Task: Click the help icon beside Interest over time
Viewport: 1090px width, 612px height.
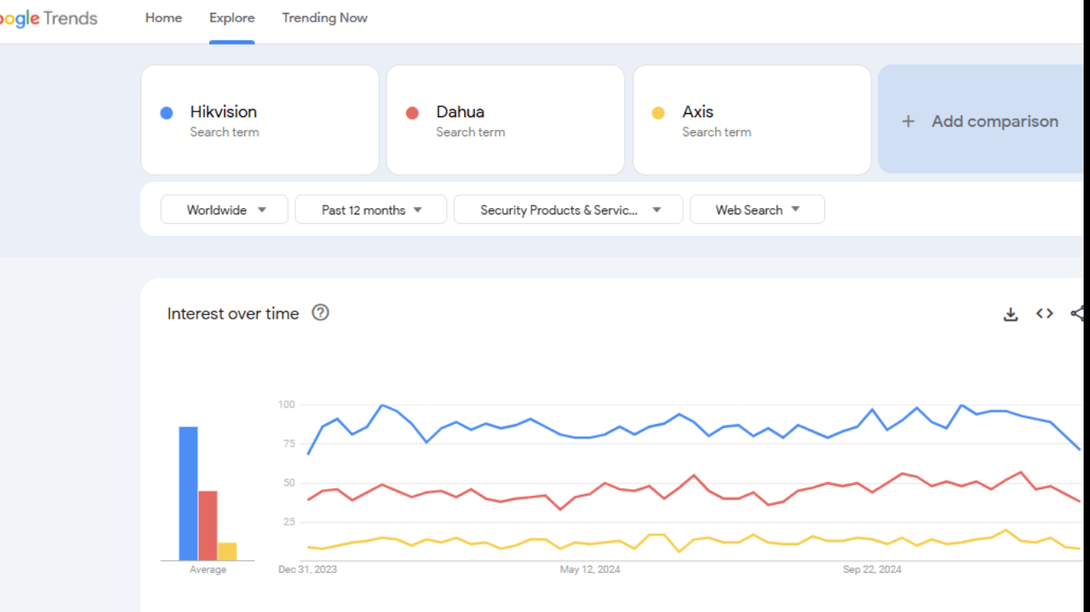Action: [x=320, y=312]
